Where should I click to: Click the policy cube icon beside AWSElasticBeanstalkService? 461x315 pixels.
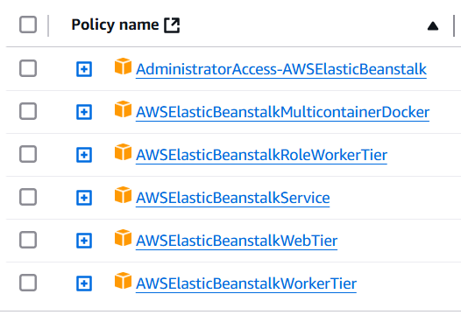tap(123, 195)
